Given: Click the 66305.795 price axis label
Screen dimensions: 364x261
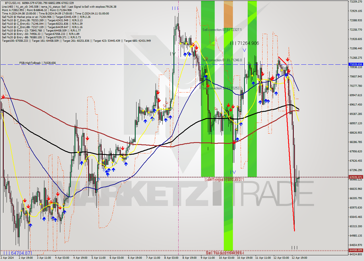Looking at the screenshot, I should [356, 198].
